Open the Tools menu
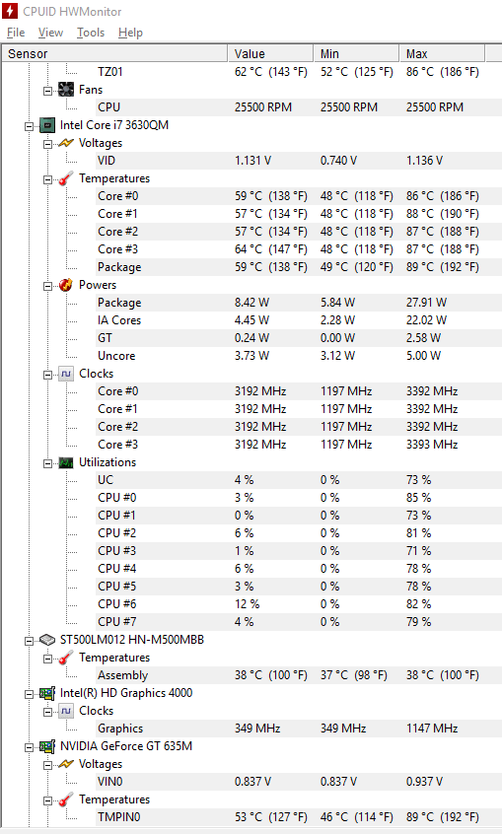 [x=91, y=33]
